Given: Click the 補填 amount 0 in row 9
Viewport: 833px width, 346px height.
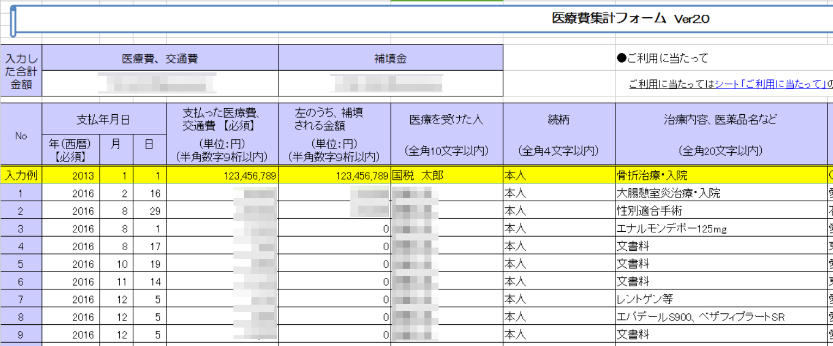Looking at the screenshot, I should tap(335, 334).
